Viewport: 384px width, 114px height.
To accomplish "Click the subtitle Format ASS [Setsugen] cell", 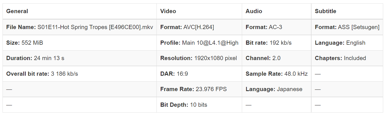I will pyautogui.click(x=347, y=27).
